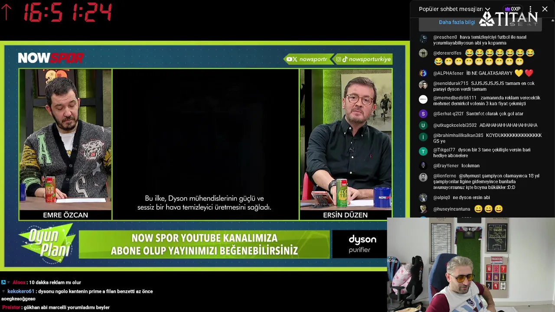Viewport: 555px width, 312px height.
Task: Click the 'ne dyson ersin abi' message
Action: (471, 198)
